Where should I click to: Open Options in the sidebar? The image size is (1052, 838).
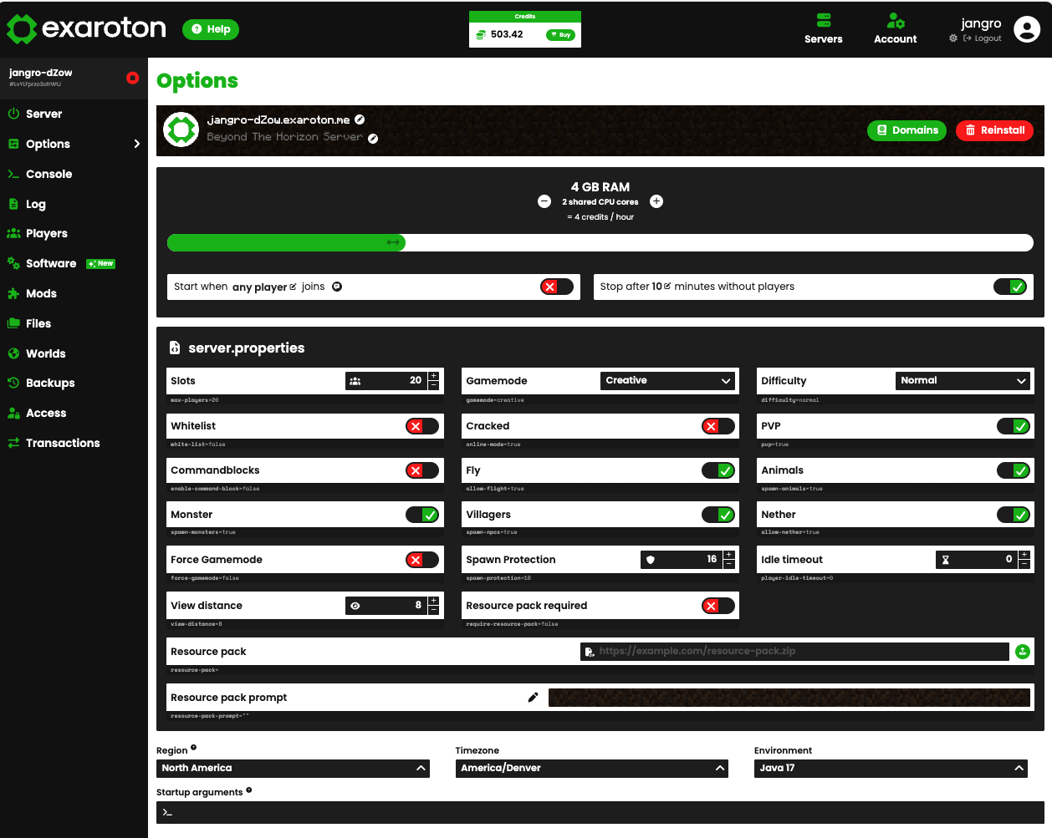pos(74,144)
